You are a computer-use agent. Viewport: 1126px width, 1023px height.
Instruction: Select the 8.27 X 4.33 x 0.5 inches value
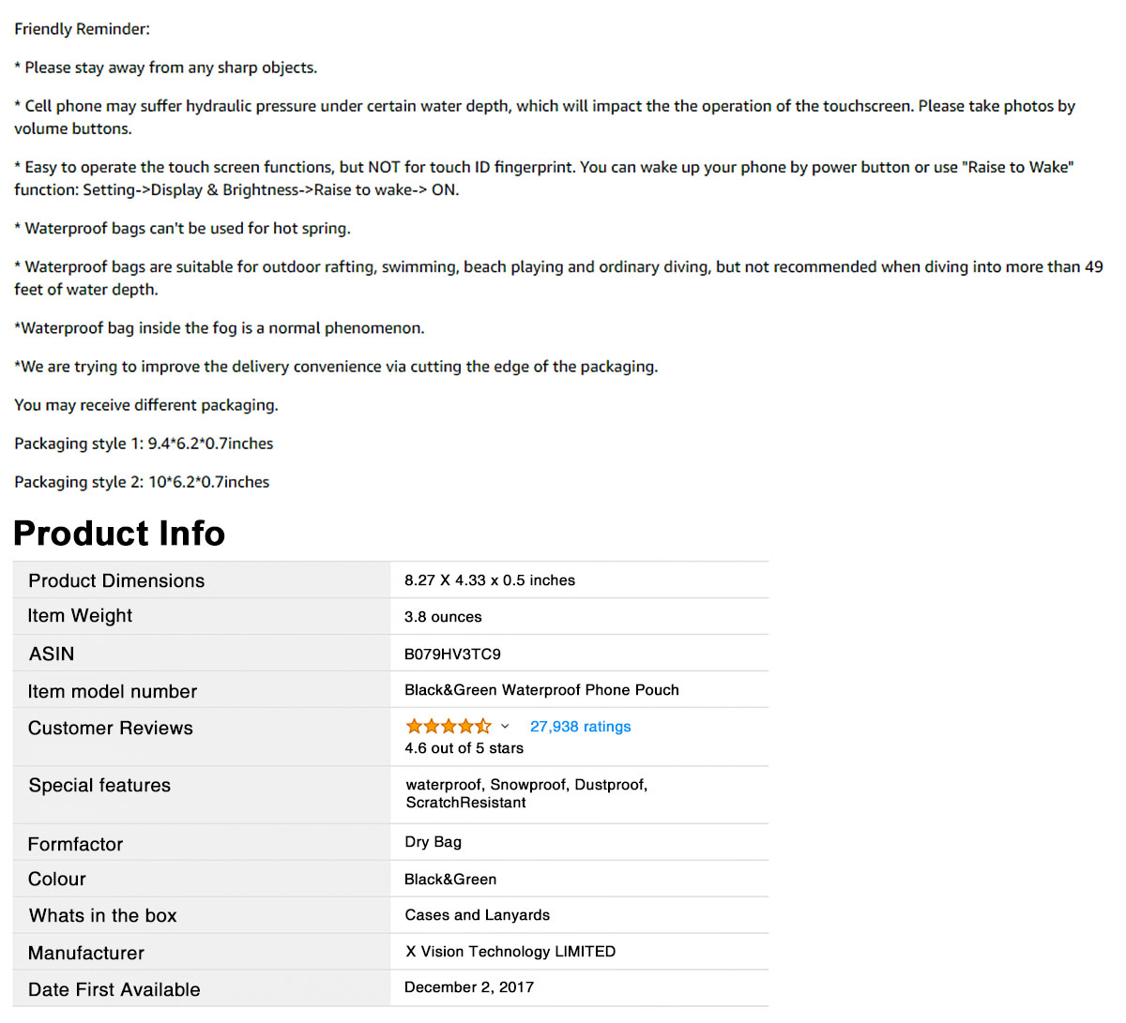(490, 580)
